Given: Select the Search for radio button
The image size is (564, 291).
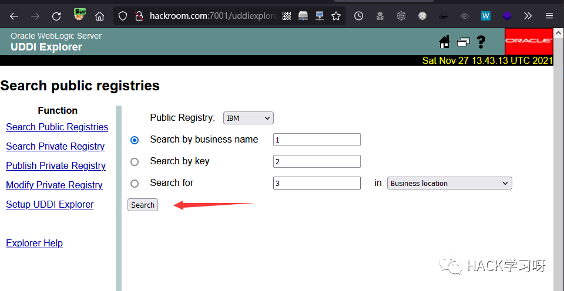Looking at the screenshot, I should [x=135, y=184].
